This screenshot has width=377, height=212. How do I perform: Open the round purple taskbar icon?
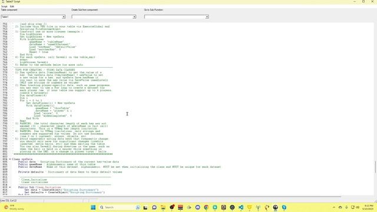click(198, 207)
